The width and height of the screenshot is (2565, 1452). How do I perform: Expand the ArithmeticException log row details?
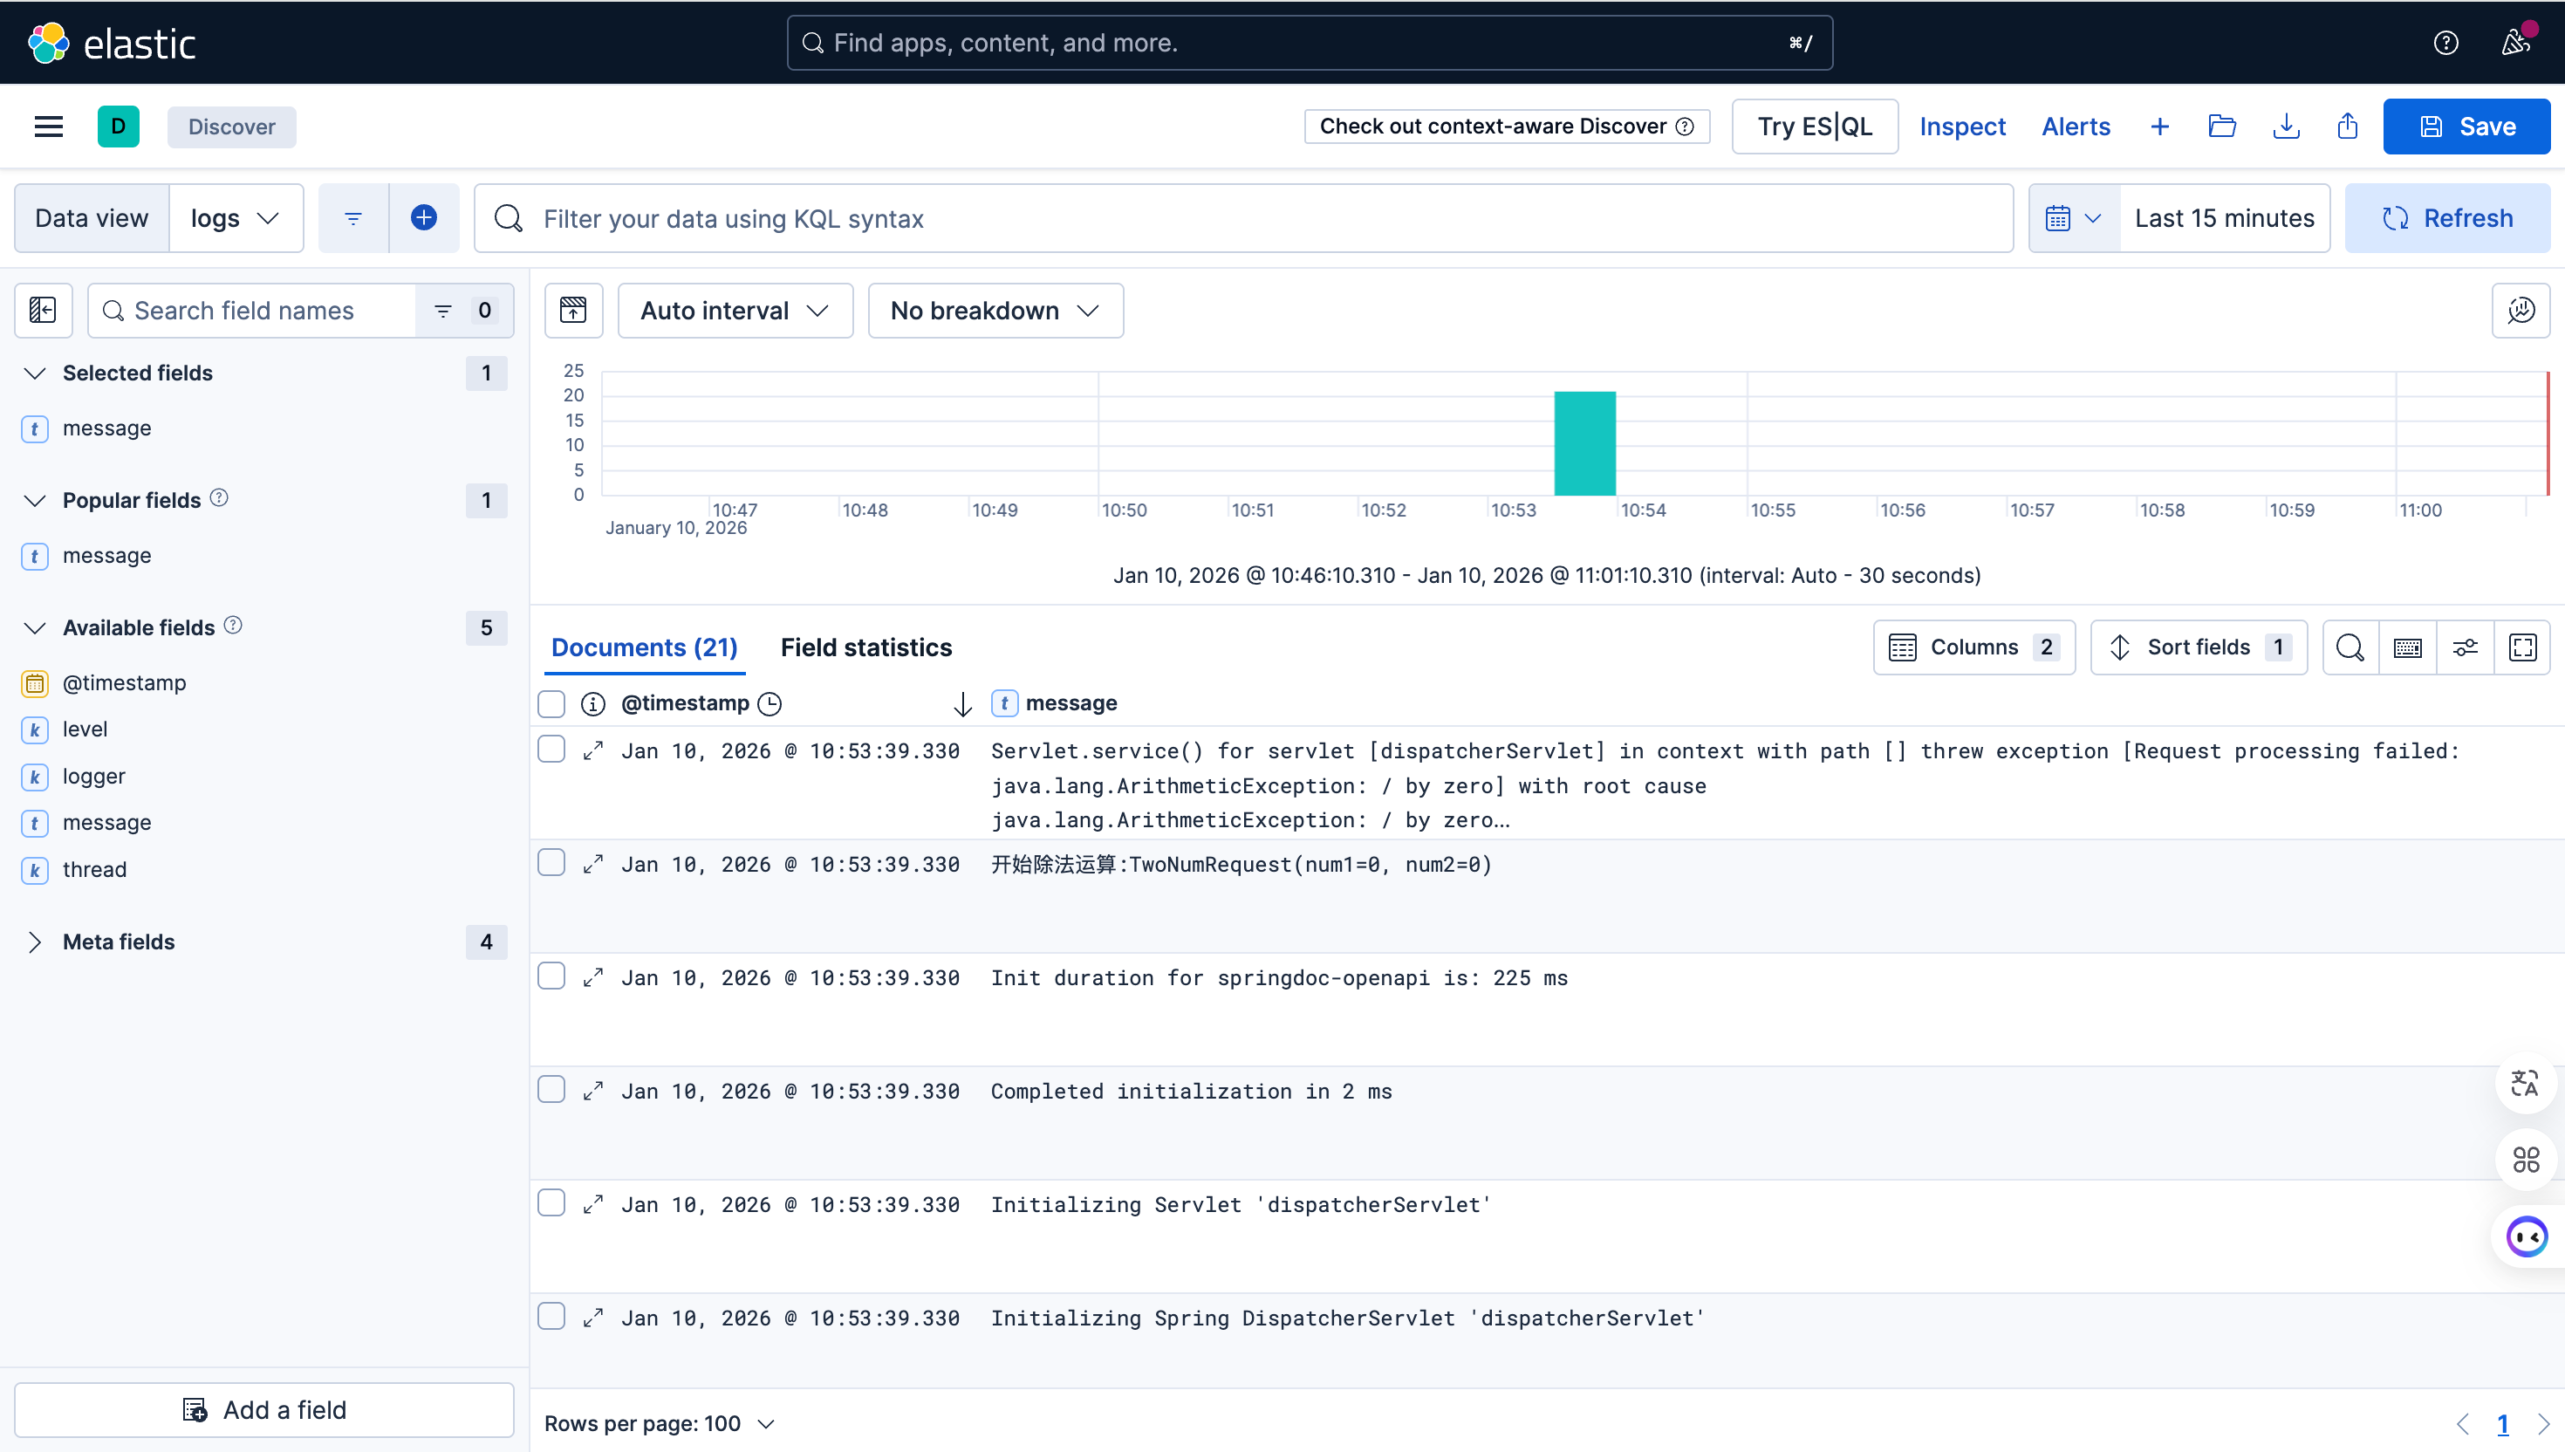[593, 751]
